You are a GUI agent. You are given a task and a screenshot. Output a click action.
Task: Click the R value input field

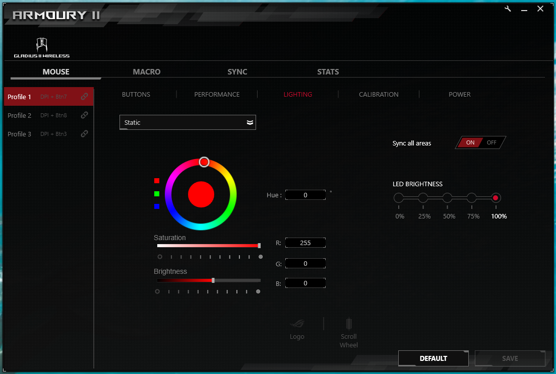pyautogui.click(x=305, y=243)
